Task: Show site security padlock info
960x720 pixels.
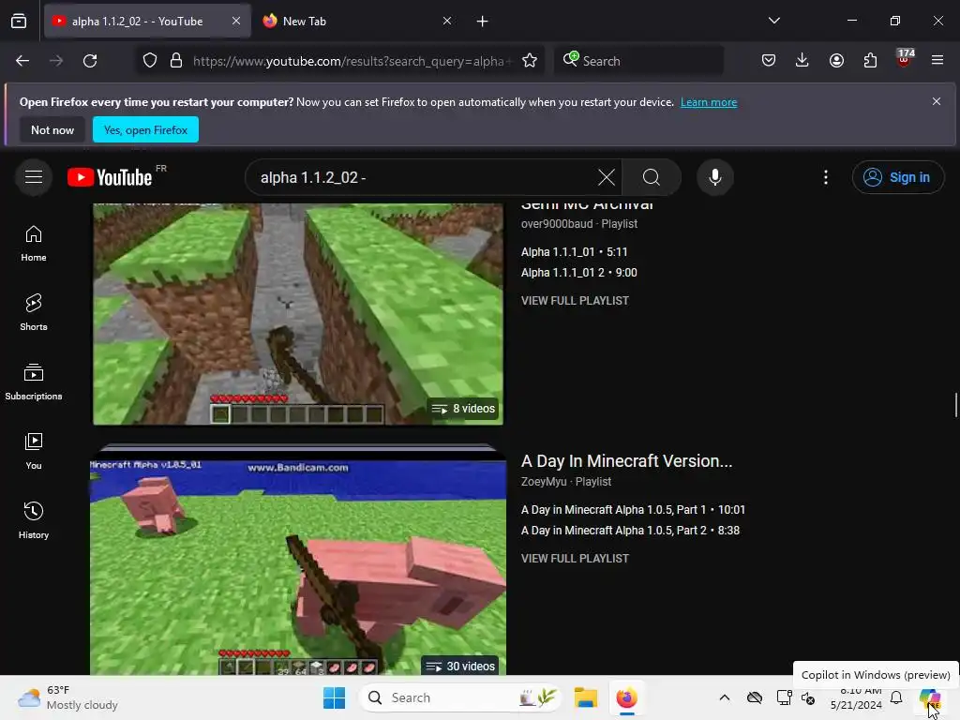Action: click(176, 61)
